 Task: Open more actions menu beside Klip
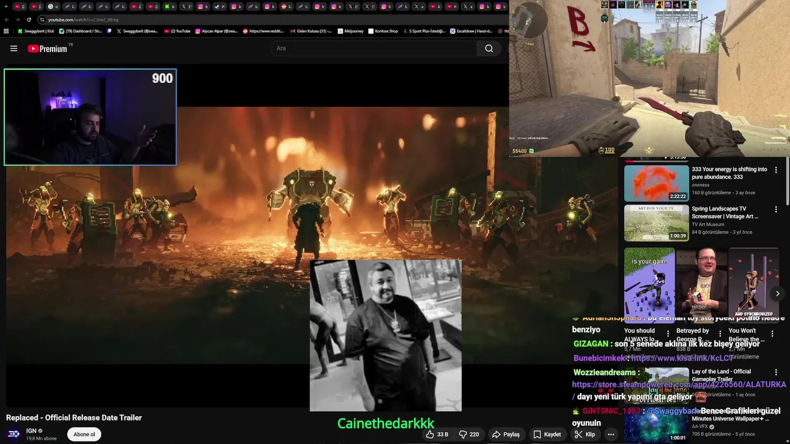tap(610, 434)
